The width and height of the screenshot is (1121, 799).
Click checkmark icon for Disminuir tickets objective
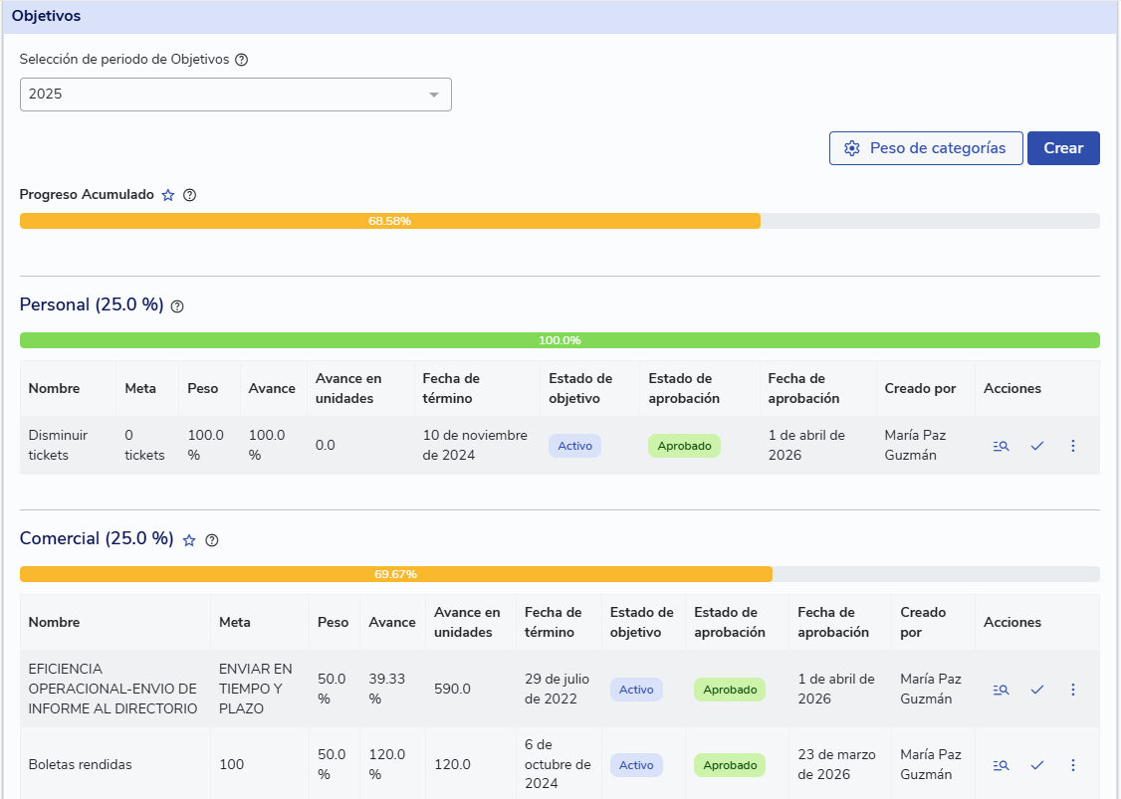[x=1037, y=446]
